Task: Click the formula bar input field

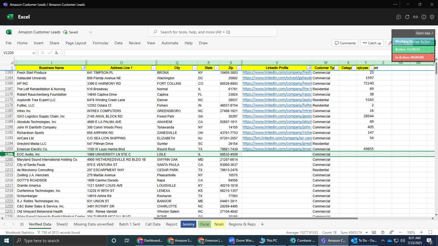Action: tap(227, 53)
